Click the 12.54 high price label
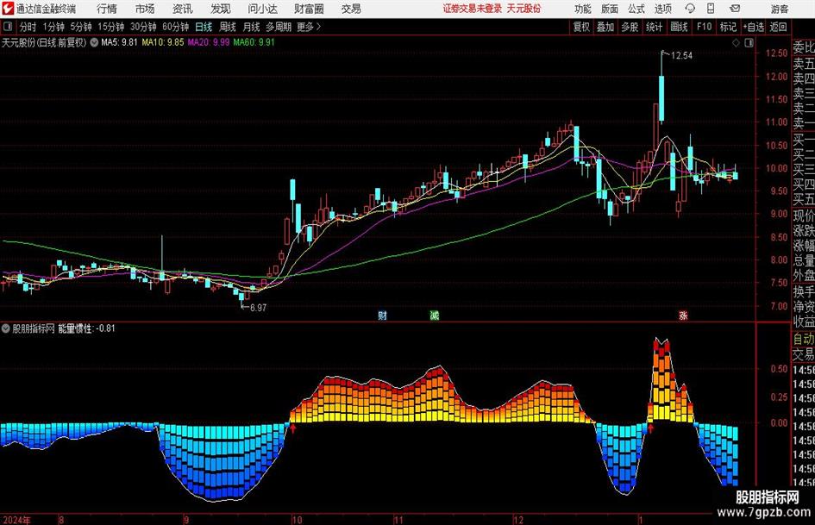 pos(681,56)
